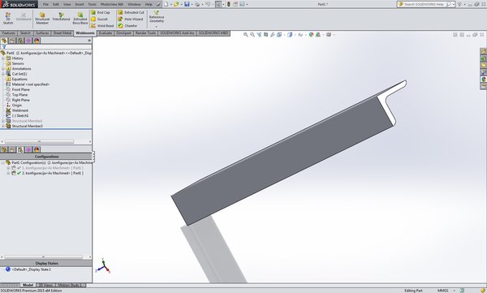Expand the Structural Member3 feature

tap(3, 126)
